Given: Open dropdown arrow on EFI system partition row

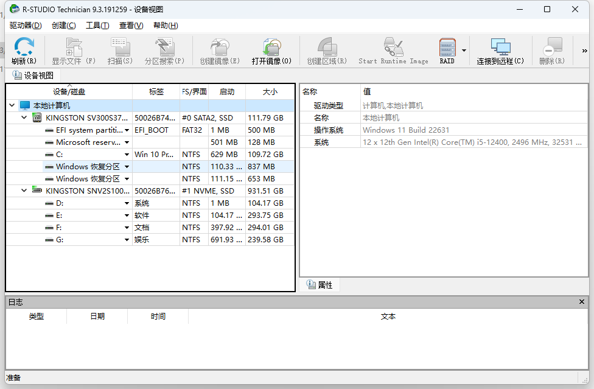Looking at the screenshot, I should (x=127, y=130).
